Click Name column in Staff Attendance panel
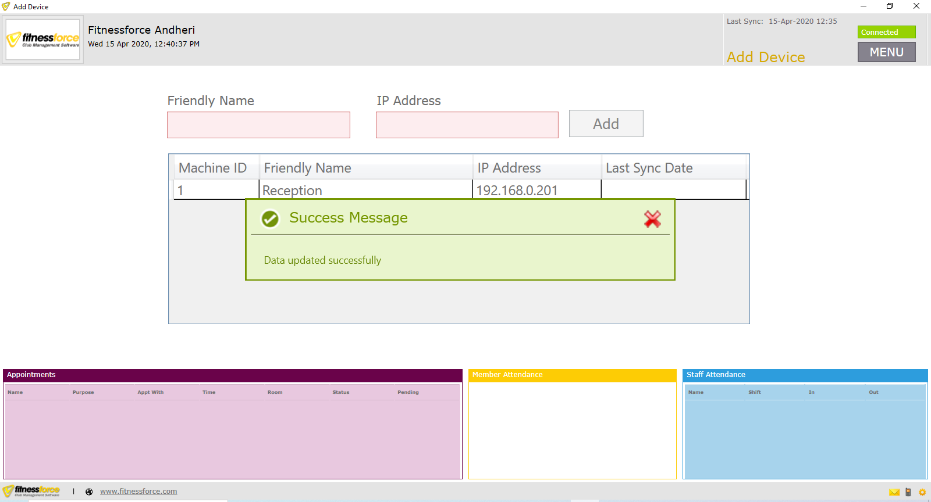 (x=715, y=392)
